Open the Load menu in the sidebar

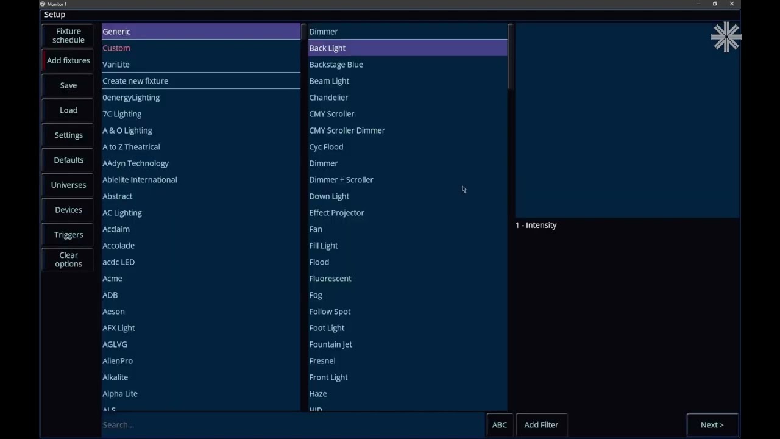point(68,110)
